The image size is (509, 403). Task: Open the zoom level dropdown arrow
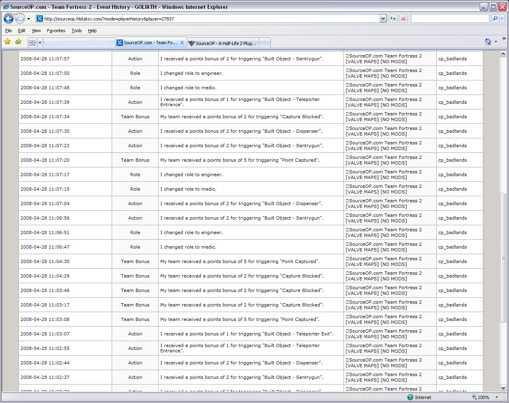click(x=497, y=397)
